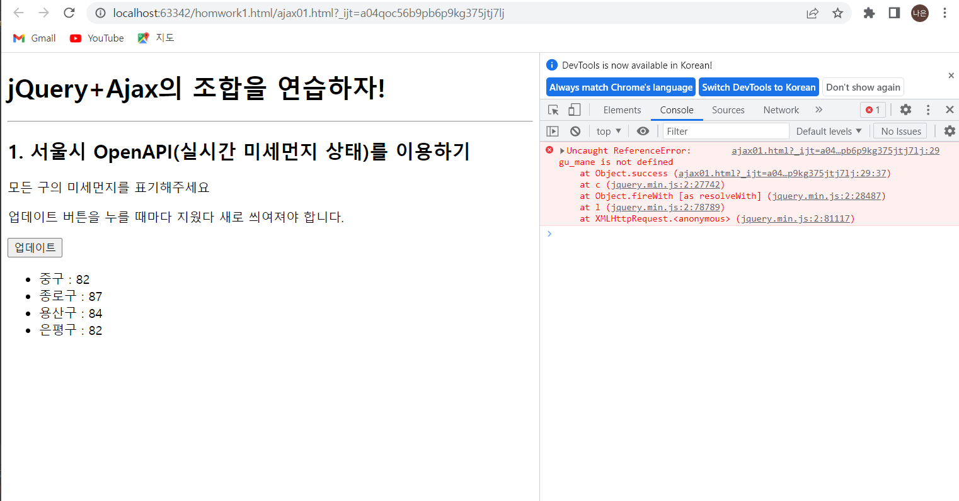
Task: Click Don't show again button
Action: [x=863, y=87]
